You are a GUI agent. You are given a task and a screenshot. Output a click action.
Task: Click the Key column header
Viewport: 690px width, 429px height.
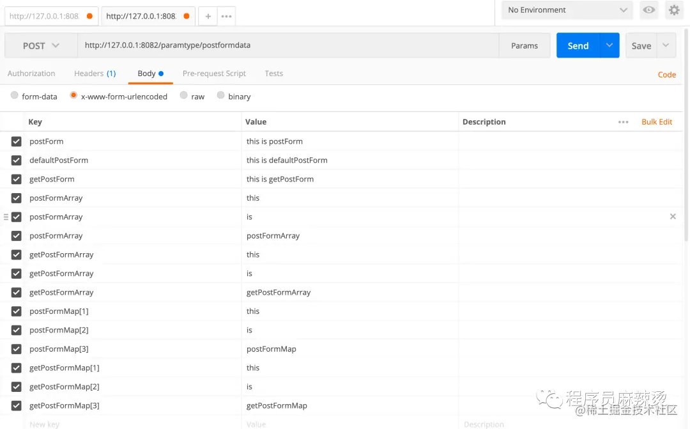(35, 122)
